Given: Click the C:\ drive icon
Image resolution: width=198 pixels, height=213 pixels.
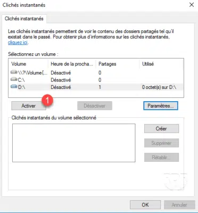Looking at the screenshot, I should [14, 79].
